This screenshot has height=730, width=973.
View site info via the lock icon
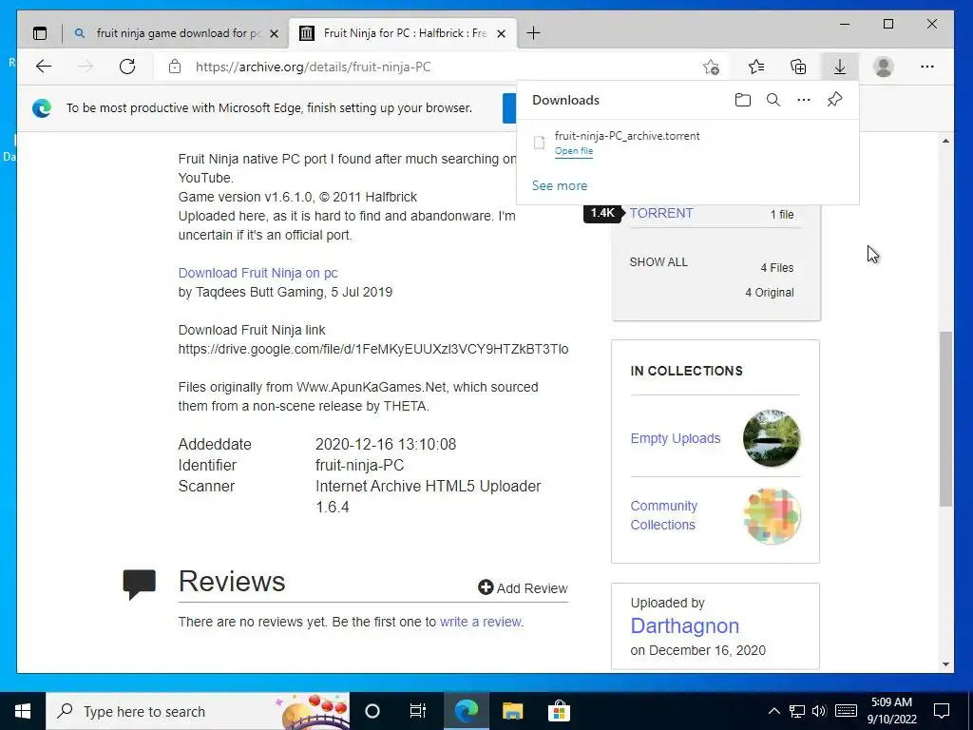[x=175, y=67]
